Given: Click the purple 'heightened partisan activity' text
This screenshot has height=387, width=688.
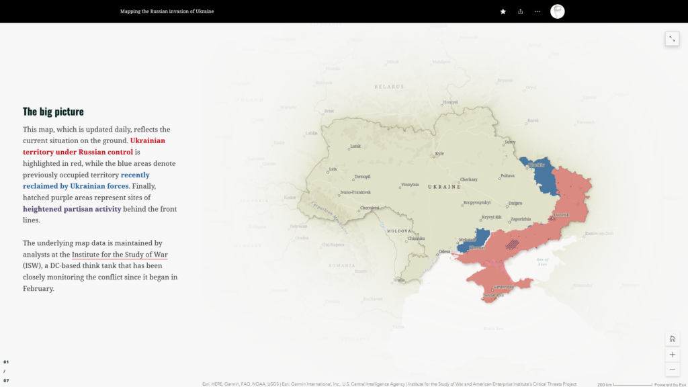Looking at the screenshot, I should (x=72, y=209).
